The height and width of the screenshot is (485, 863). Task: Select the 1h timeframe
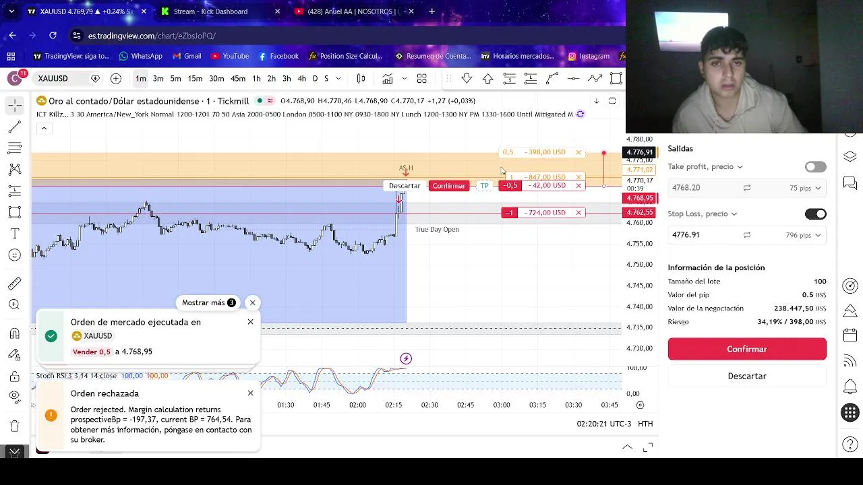click(256, 79)
